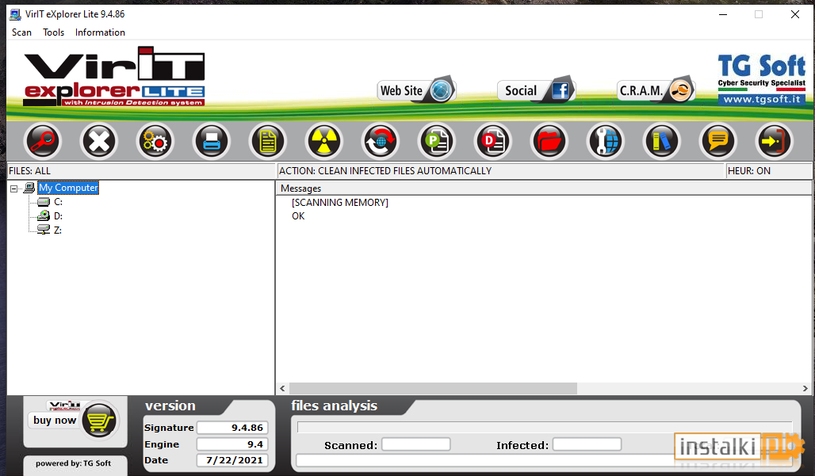Open the chat bubble toolbar icon

[x=718, y=141]
